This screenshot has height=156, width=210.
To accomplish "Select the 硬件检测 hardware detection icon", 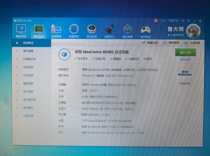I will [38, 31].
